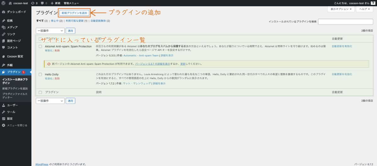Open Cocoon 設定 in the sidebar
The height and width of the screenshot is (166, 377).
(x=15, y=56)
